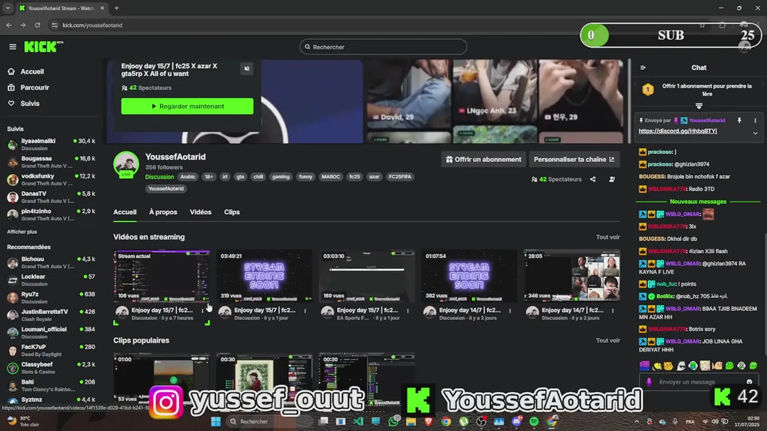
Task: Click the YoussefAotarid profile avatar with LIVE badge
Action: coord(126,165)
